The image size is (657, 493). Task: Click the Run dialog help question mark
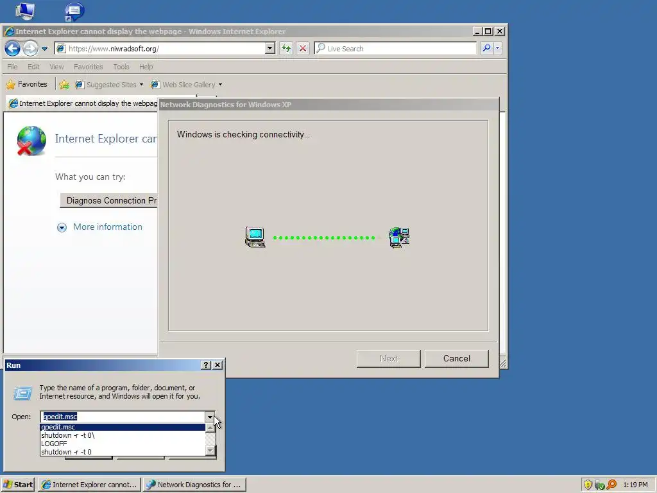(x=206, y=365)
